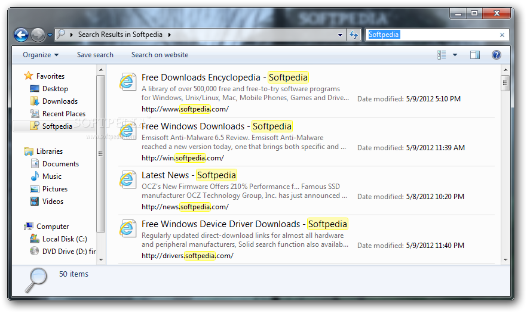Screen dimensions: 527x313
Task: Click the Downloads folder icon
Action: tap(35, 101)
